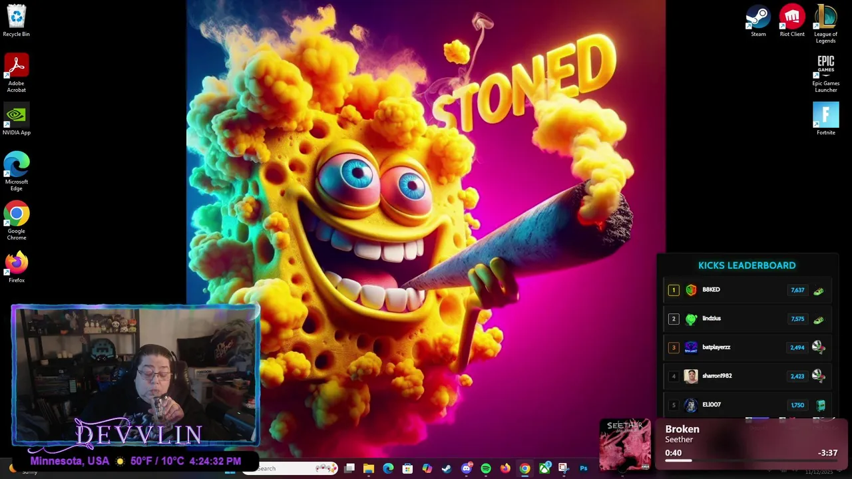Click the 2,423 kicks score
852x479 pixels.
pos(797,376)
